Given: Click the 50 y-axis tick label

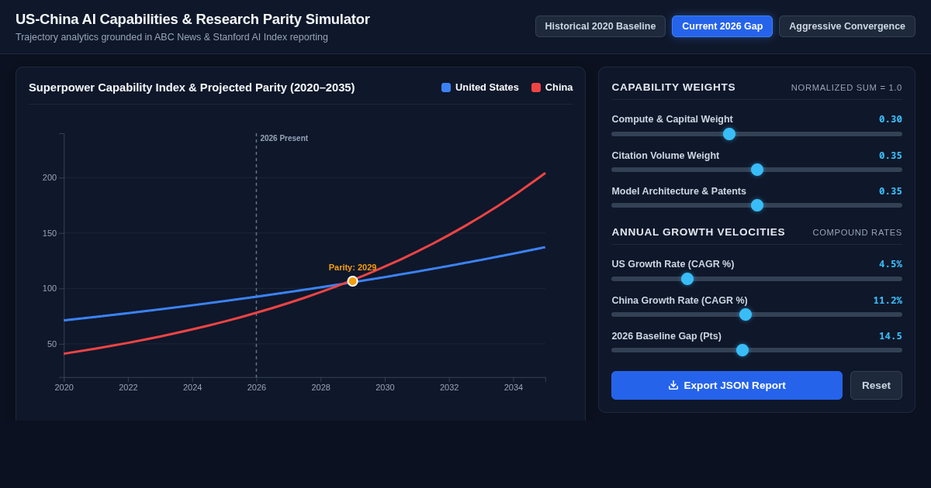Looking at the screenshot, I should [x=52, y=344].
